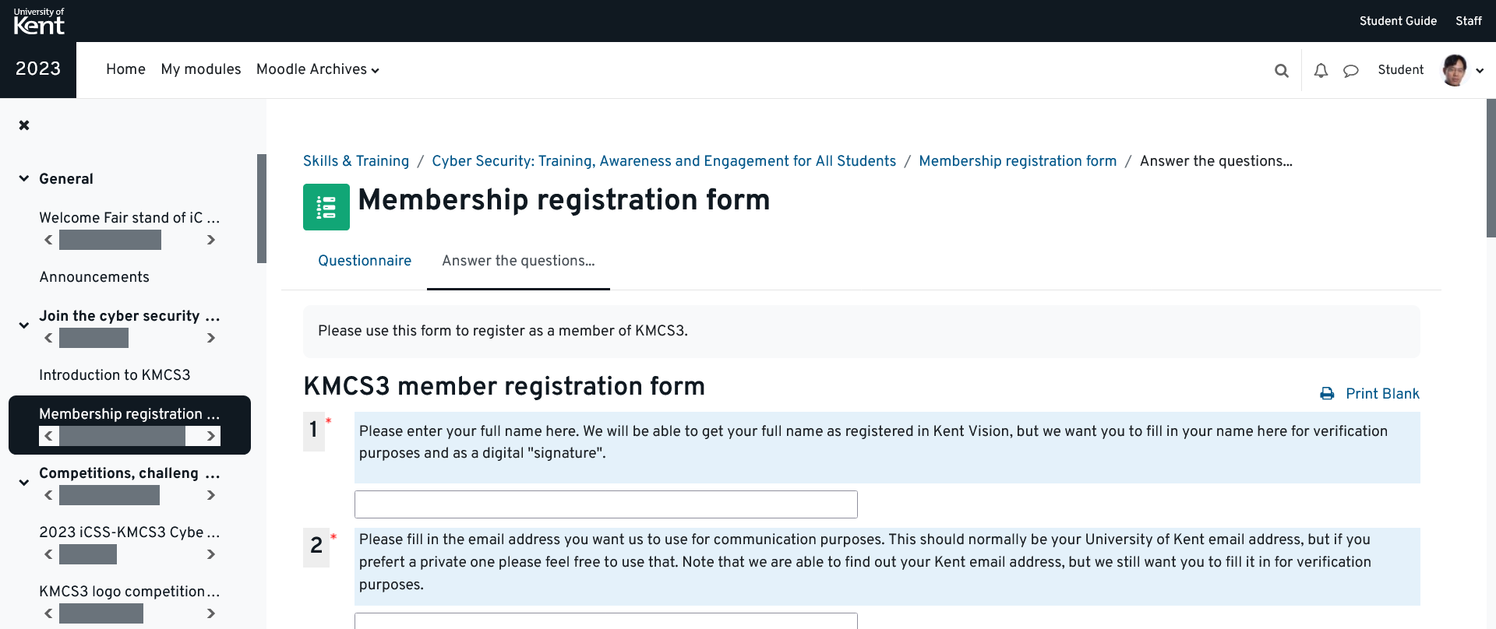Viewport: 1496px width, 629px height.
Task: Close the course index drawer
Action: point(24,125)
